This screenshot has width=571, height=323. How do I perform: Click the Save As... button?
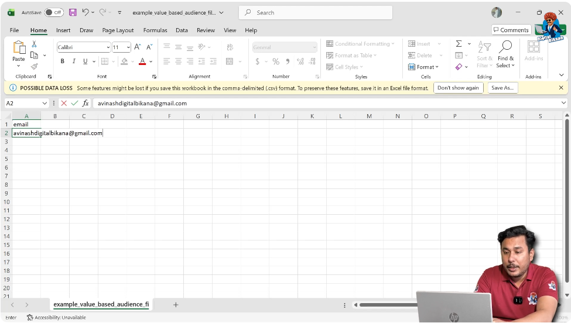click(x=502, y=88)
